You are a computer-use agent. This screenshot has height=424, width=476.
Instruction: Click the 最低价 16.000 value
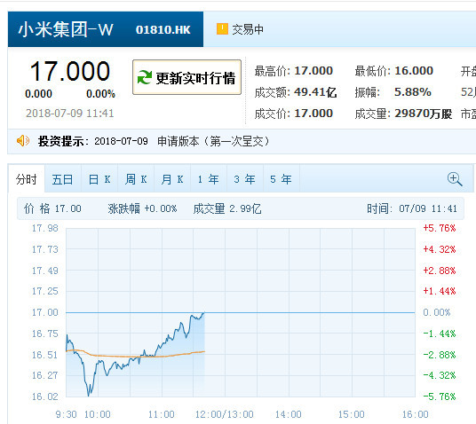(x=414, y=71)
